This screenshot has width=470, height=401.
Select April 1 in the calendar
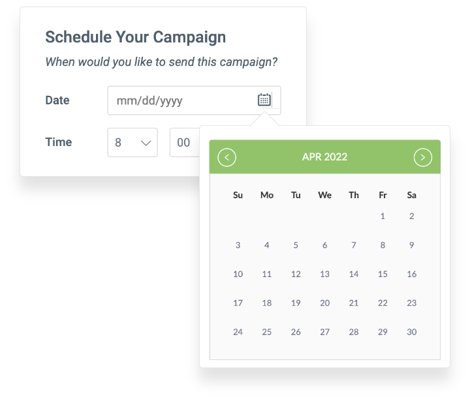(383, 216)
